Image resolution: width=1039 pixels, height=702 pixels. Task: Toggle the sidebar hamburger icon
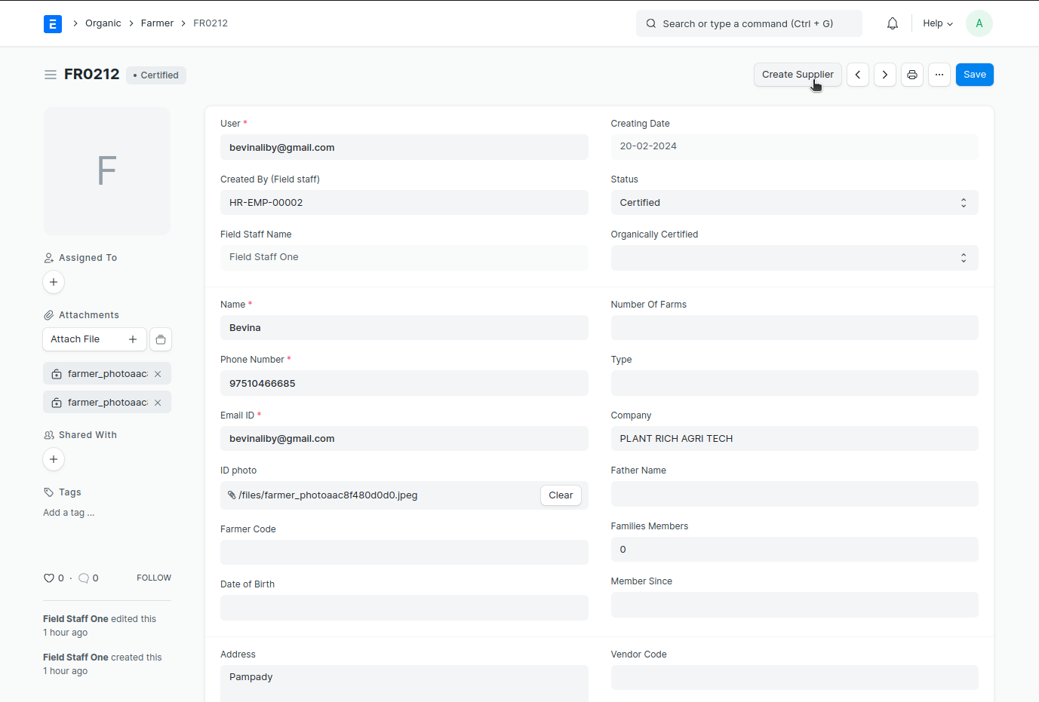[x=51, y=75]
